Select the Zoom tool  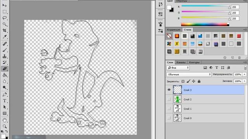pyautogui.click(x=4, y=126)
